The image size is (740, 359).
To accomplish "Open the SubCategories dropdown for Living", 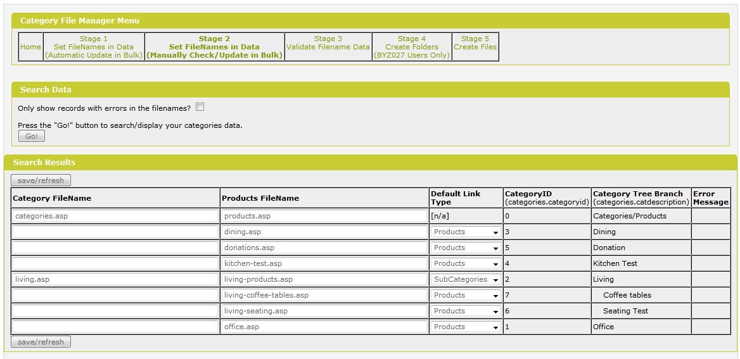I will (x=465, y=279).
